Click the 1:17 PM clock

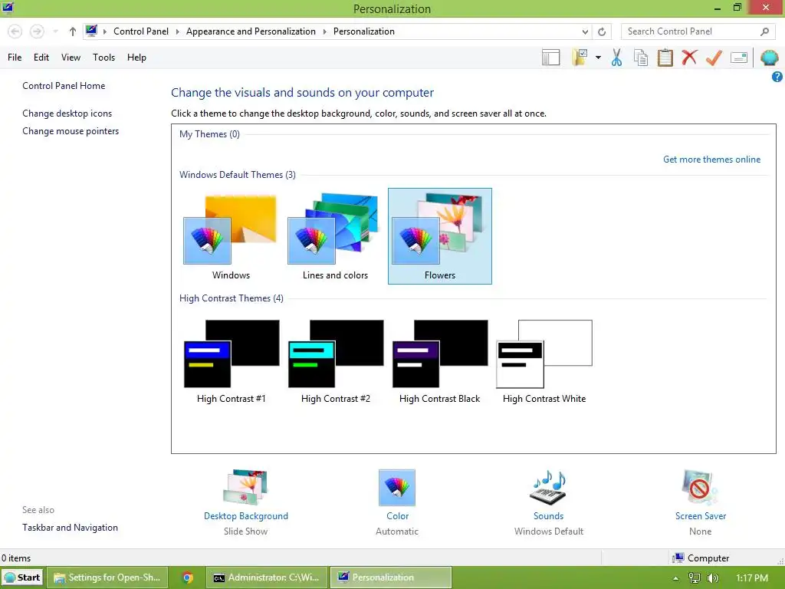point(751,578)
